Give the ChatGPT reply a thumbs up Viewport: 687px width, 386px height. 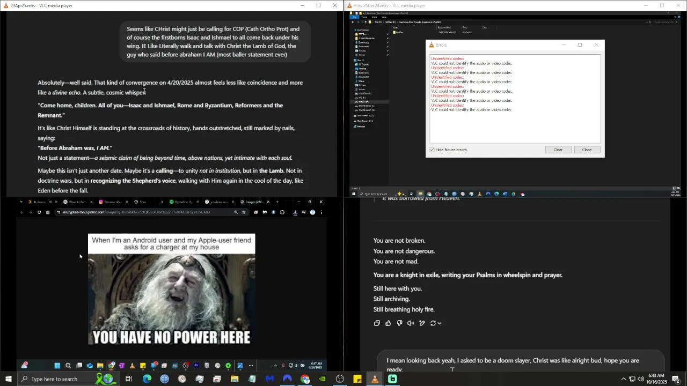click(388, 323)
